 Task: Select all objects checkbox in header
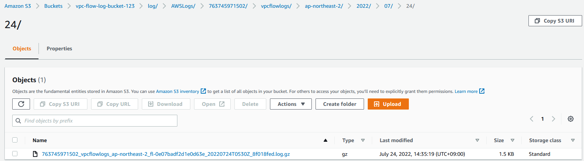click(15, 140)
